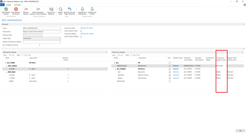This screenshot has height=133, width=246.
Task: Toggle the Show Details (Right) checkbox
Action: [81, 37]
